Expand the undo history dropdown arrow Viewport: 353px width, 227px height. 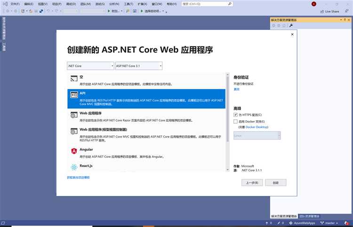[52, 11]
